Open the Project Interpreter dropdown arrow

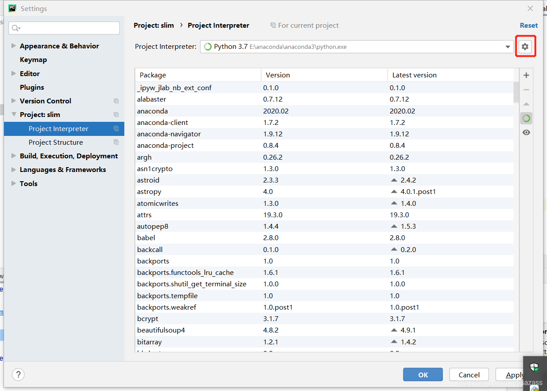click(x=508, y=47)
